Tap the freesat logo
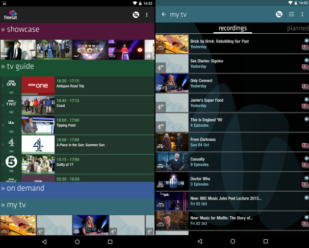This screenshot has width=309, height=248. pyautogui.click(x=11, y=15)
